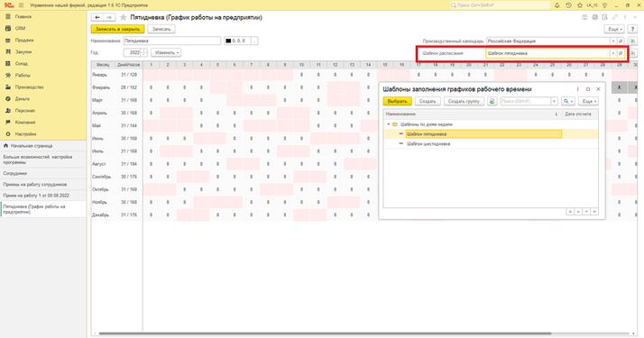
Task: Open the magnifier search options in dialog
Action: point(568,101)
